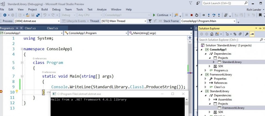The image size is (265, 116).
Task: Select the Solution 'StandardLibrary' root node
Action: (x=228, y=45)
